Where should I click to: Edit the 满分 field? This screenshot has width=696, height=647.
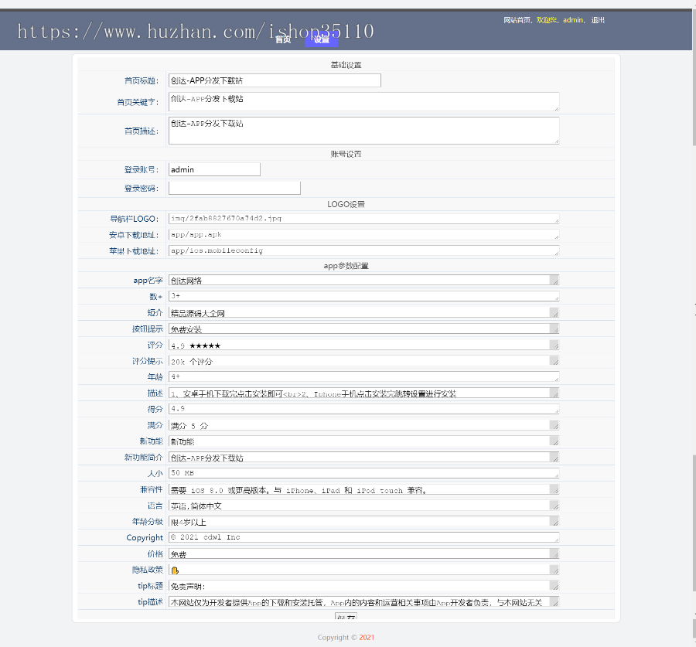[363, 425]
